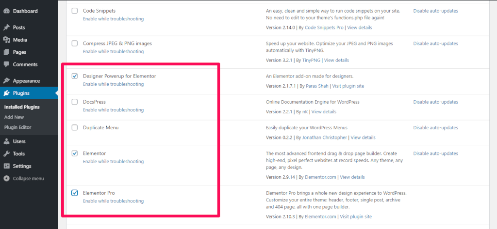
Task: Open Add New plugin submenu item
Action: 14,117
